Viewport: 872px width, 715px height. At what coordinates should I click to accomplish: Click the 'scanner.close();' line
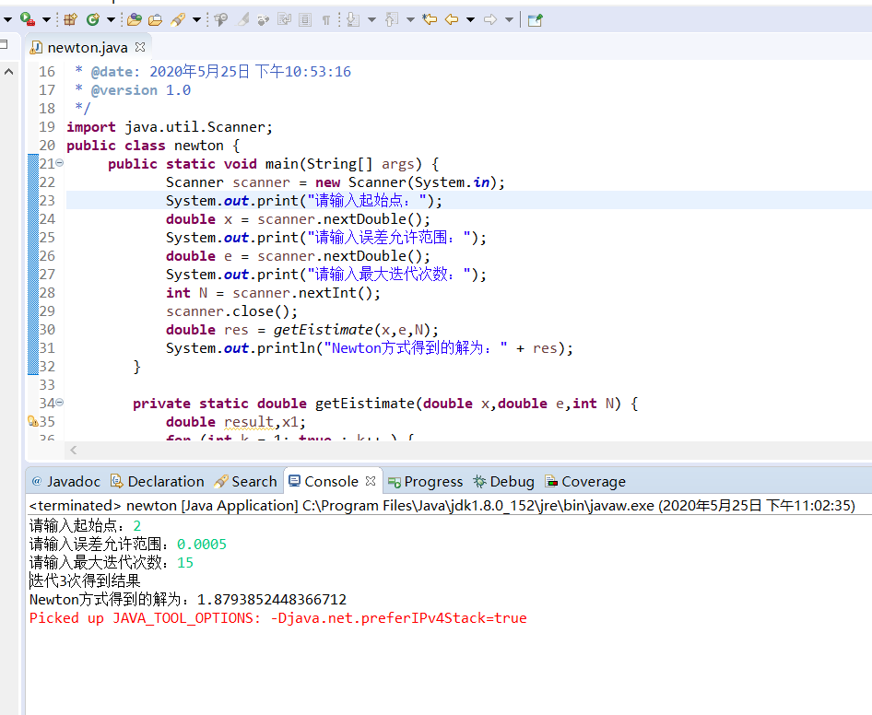pos(231,311)
